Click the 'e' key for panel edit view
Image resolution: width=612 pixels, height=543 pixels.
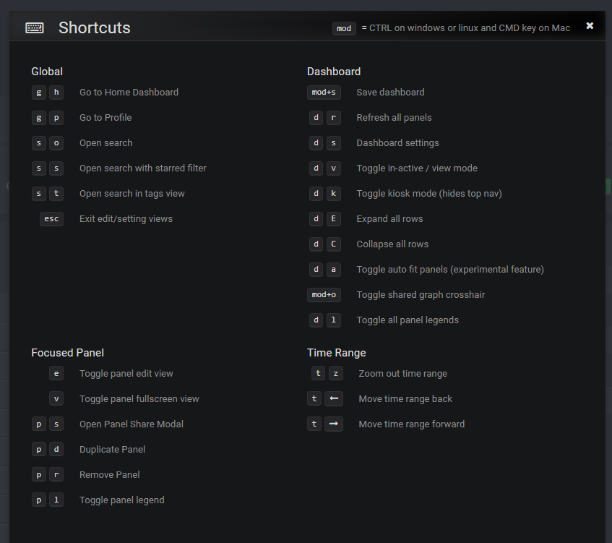click(56, 374)
